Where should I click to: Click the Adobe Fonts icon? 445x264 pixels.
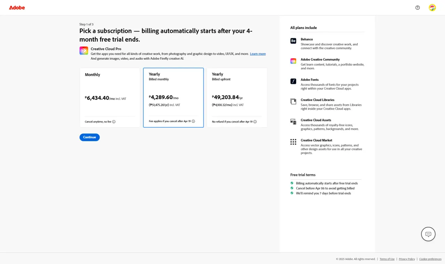pyautogui.click(x=293, y=81)
